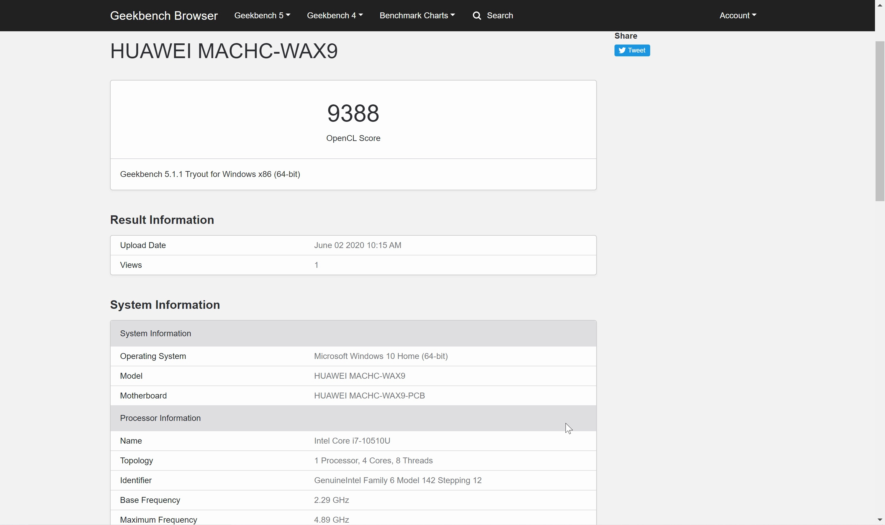Screen dimensions: 885x525
Task: Click the HUAWEI MACHC-WAX9 page title
Action: [x=224, y=51]
